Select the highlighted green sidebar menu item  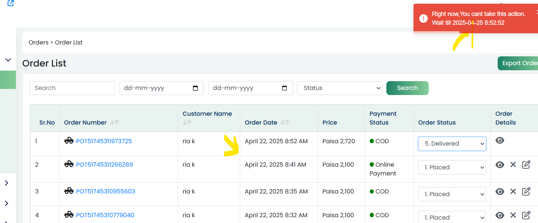(x=8, y=80)
